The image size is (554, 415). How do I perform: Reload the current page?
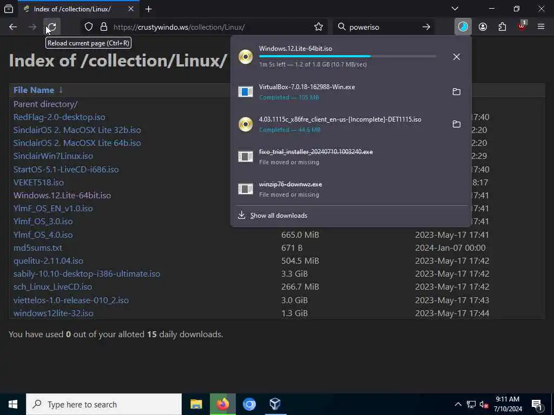click(x=52, y=27)
